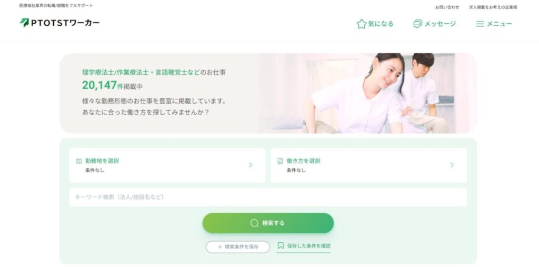Open the 気になる favorites item
The width and height of the screenshot is (539, 267).
tap(375, 24)
